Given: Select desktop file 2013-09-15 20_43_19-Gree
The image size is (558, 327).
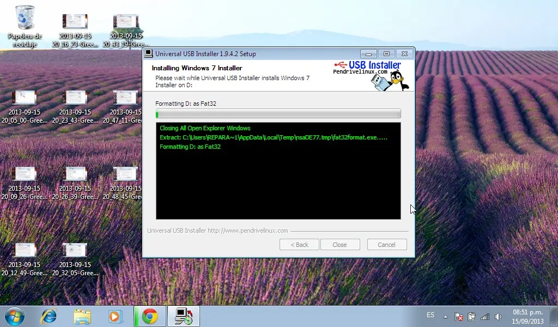Looking at the screenshot, I should tap(126, 30).
